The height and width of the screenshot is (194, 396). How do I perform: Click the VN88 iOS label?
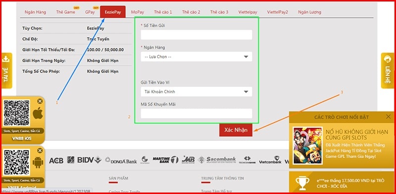22,138
